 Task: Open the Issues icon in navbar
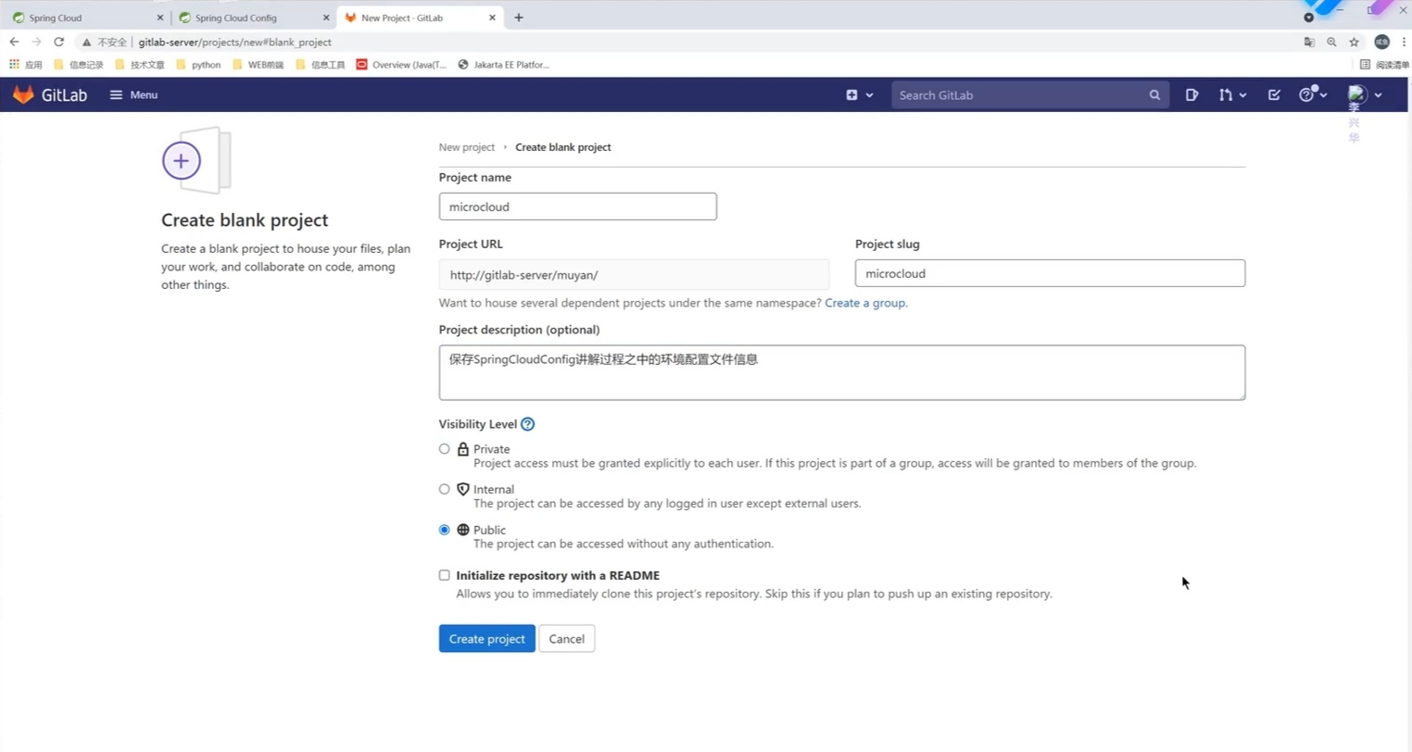pos(1191,94)
